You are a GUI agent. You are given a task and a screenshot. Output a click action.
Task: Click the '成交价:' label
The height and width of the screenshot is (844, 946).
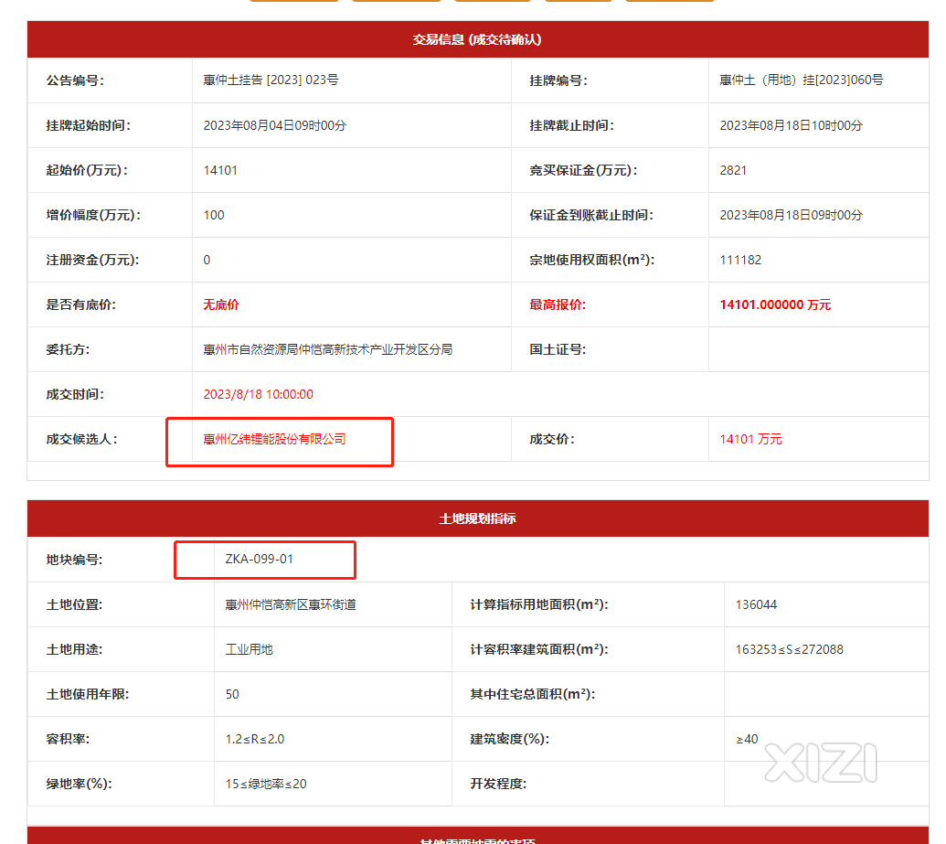(x=552, y=440)
